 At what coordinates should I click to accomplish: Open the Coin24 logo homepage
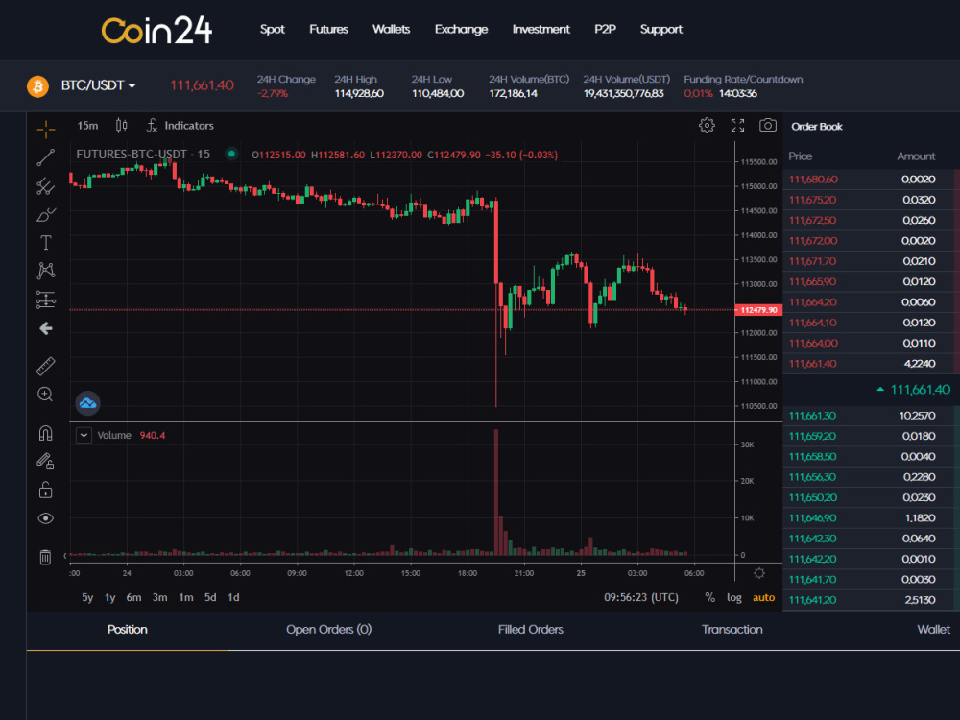(x=156, y=30)
